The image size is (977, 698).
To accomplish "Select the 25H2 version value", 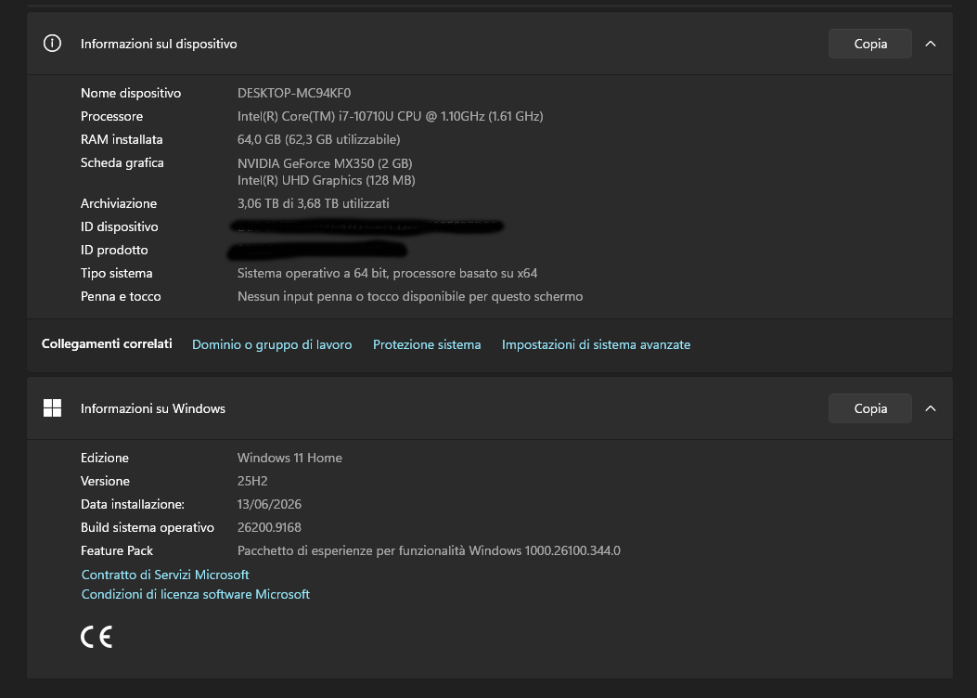I will coord(252,481).
